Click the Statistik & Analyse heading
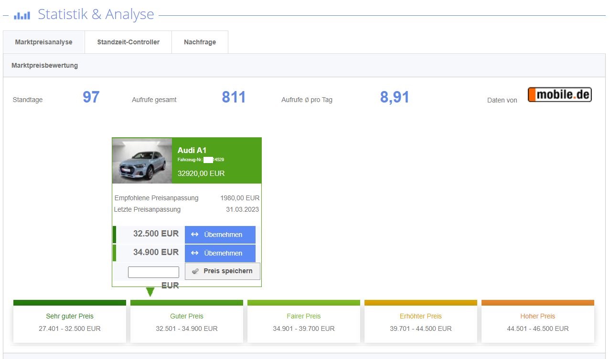This screenshot has height=359, width=610. pyautogui.click(x=96, y=14)
